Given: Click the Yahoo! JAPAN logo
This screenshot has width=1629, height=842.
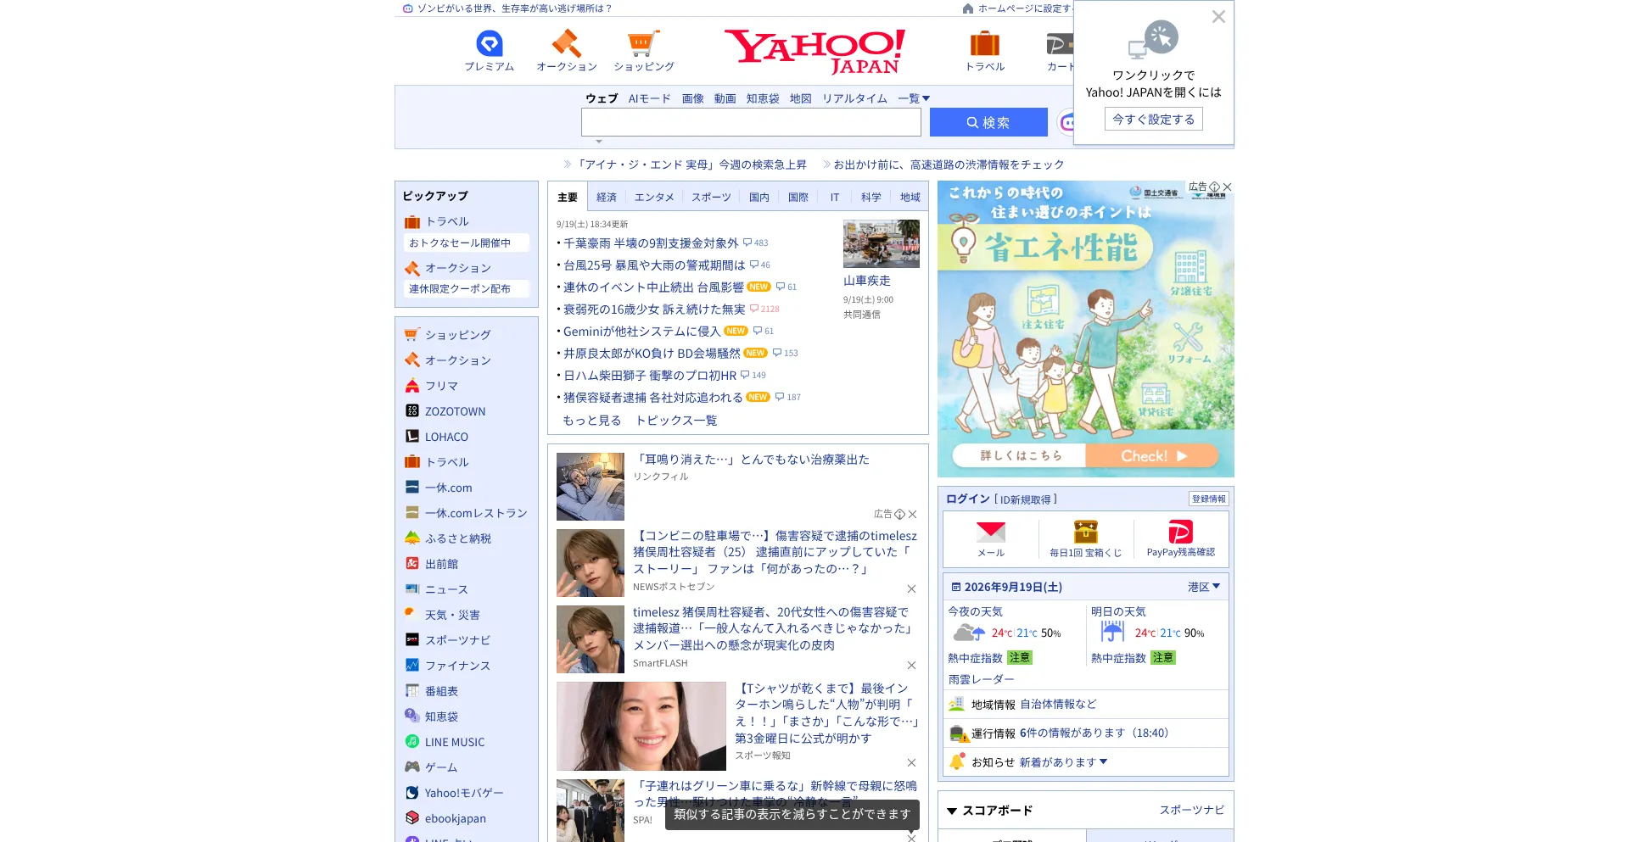Looking at the screenshot, I should [814, 51].
